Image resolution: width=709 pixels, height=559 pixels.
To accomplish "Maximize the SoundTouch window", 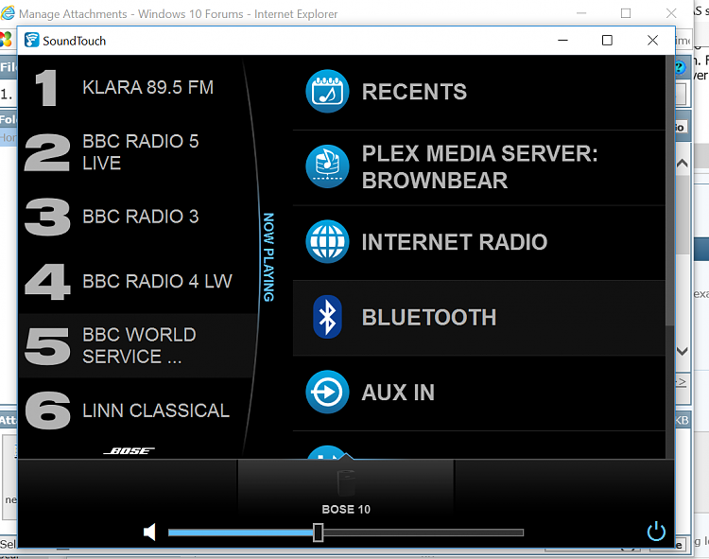I will (607, 41).
